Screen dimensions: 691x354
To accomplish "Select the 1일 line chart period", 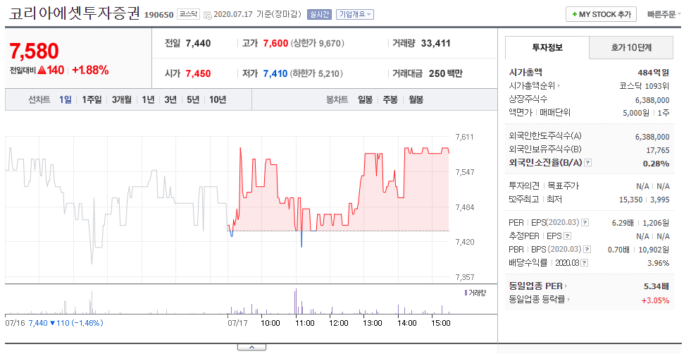I will (66, 99).
